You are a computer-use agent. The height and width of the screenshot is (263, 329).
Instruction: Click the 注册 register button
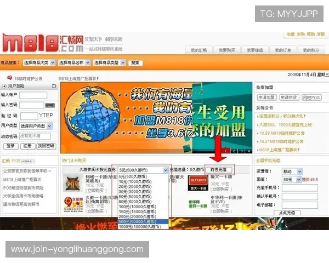(27, 146)
